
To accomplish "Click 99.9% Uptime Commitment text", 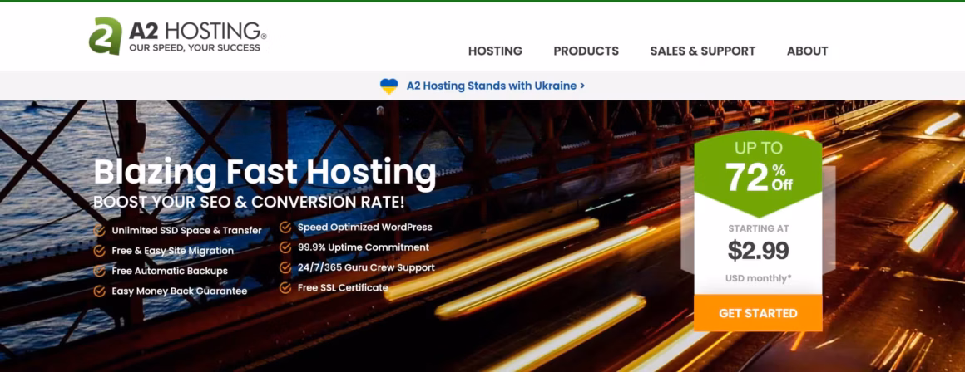I will click(363, 247).
